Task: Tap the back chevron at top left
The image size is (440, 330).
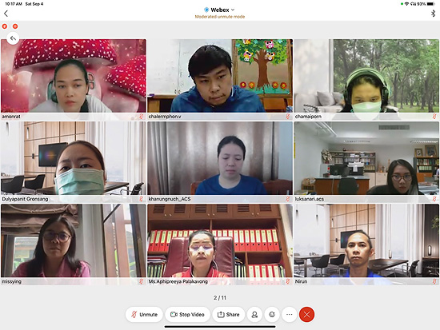Action: [x=6, y=13]
